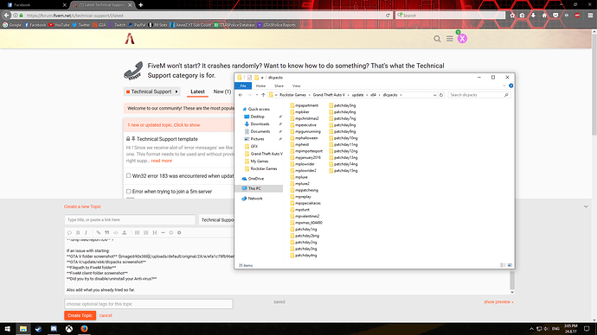Open emoji picker in the composer toolbar

click(x=171, y=232)
